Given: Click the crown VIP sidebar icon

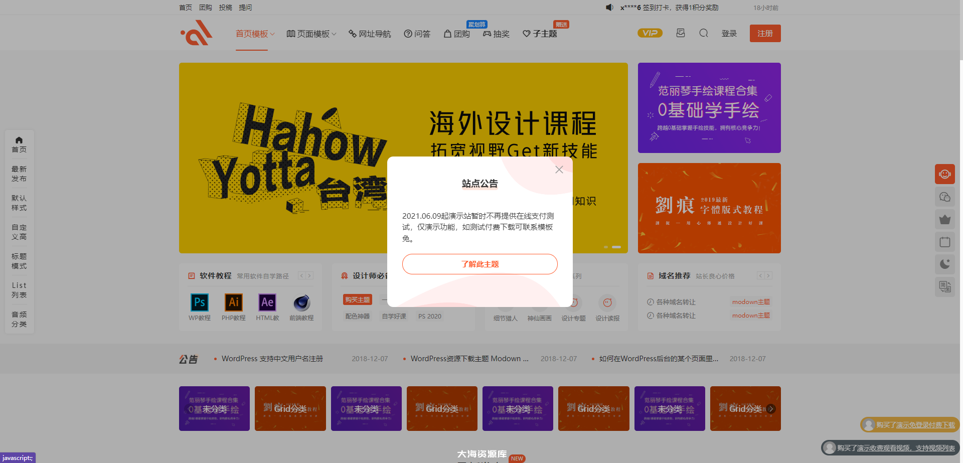Looking at the screenshot, I should point(945,219).
